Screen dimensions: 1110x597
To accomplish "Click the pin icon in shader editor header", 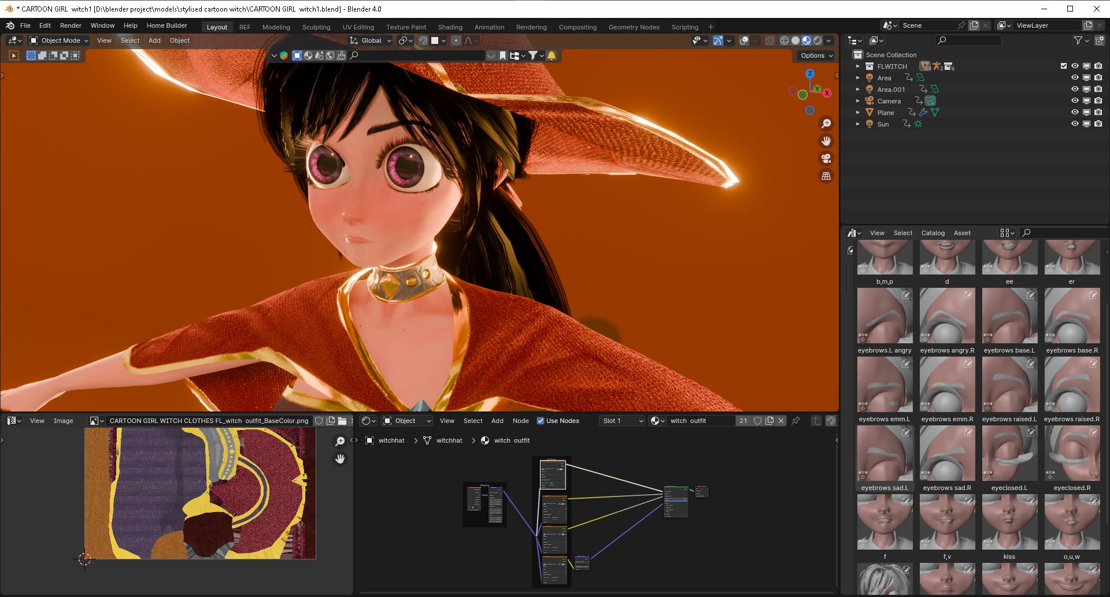I will (795, 421).
